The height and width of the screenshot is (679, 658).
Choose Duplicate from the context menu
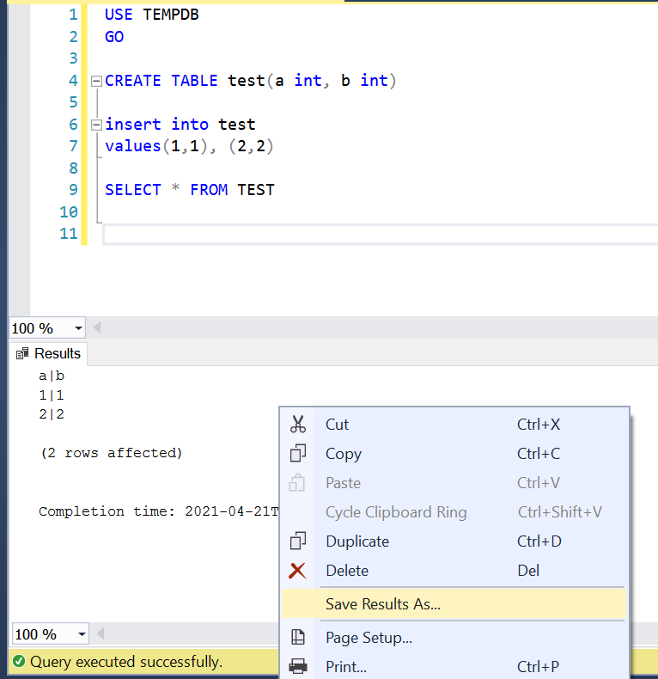(x=454, y=541)
